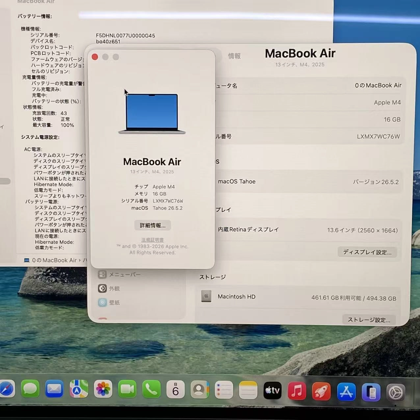Click Tahoe 26.5.2 in About window
The image size is (420, 420).
tap(168, 208)
